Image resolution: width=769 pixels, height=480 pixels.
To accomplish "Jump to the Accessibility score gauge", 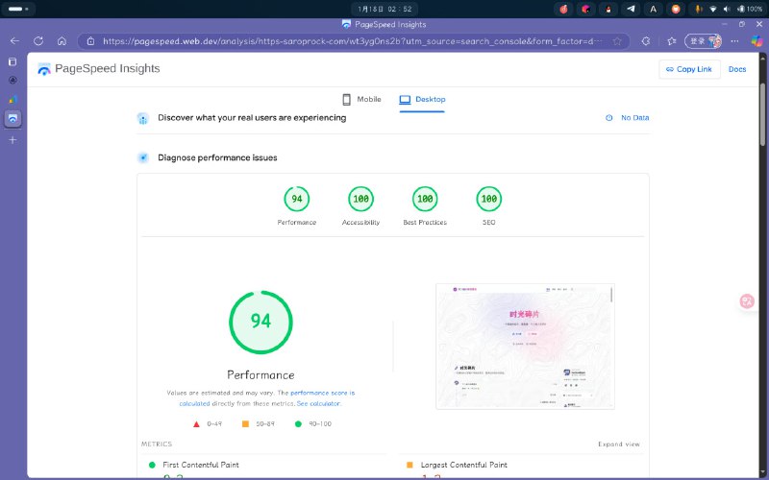I will (x=360, y=200).
